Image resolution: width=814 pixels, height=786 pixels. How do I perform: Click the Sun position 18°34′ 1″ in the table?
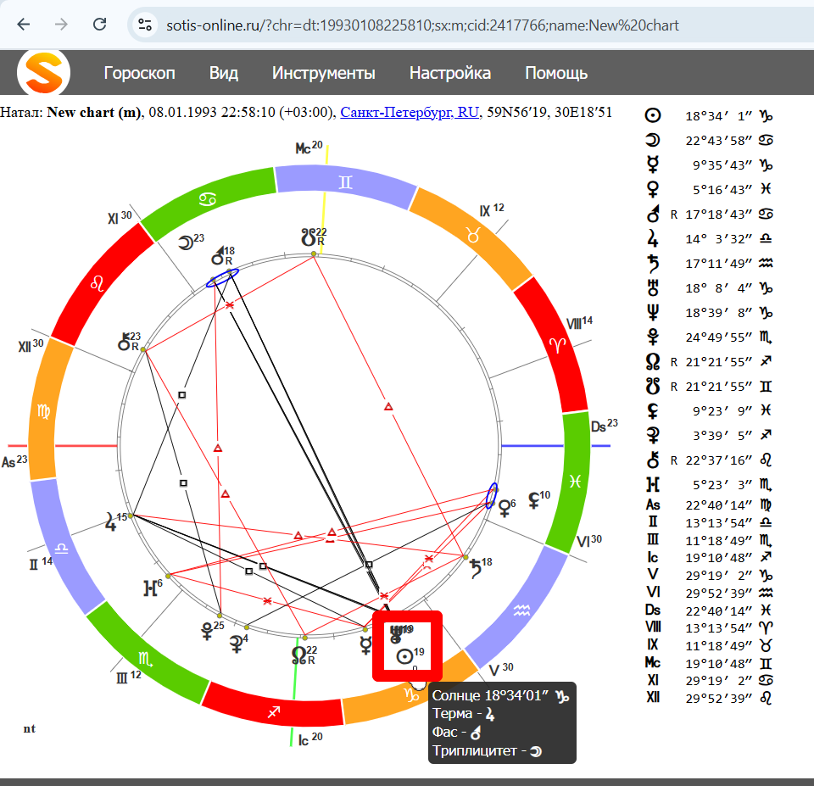tap(718, 116)
